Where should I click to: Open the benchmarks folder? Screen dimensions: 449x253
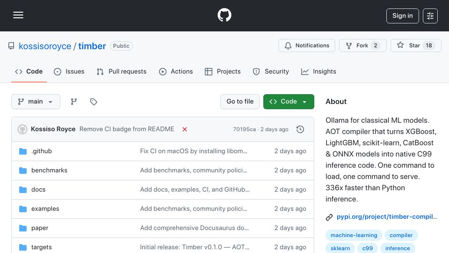pos(49,171)
